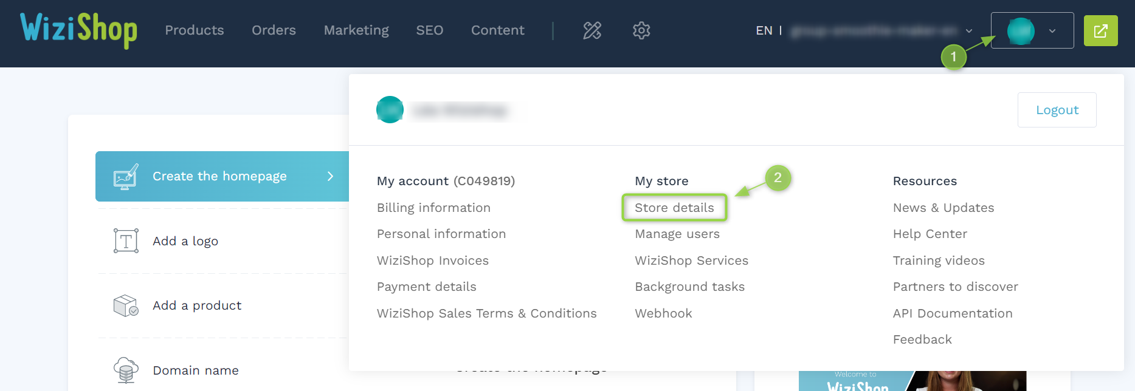
Task: Select the Create the homepage step
Action: [222, 176]
